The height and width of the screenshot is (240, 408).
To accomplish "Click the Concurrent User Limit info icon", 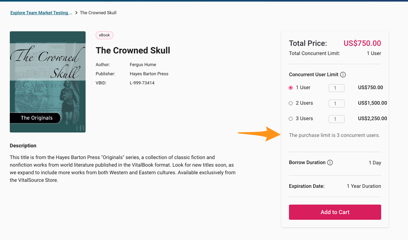I will click(x=343, y=75).
